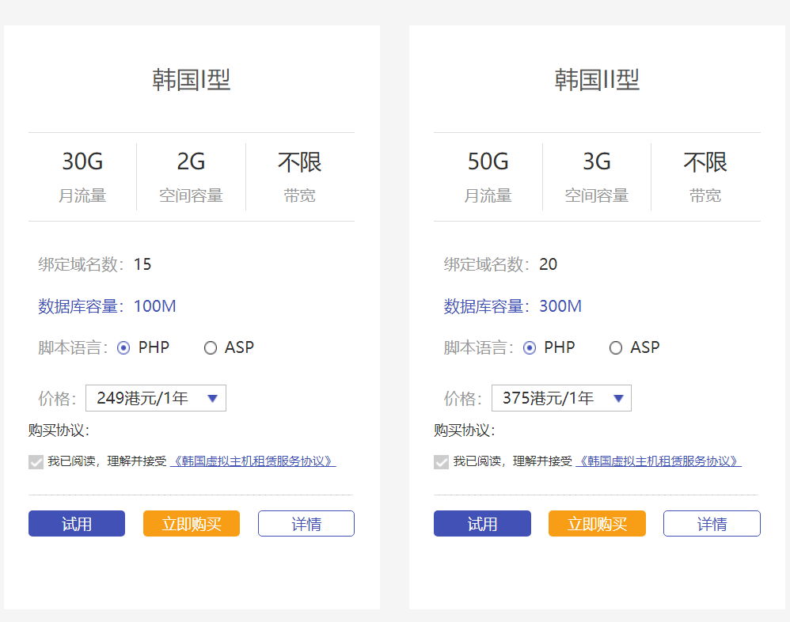Open 韩国虚拟主机租赁服务协议 link in 韩国I型 card
The width and height of the screenshot is (790, 622).
tap(253, 461)
